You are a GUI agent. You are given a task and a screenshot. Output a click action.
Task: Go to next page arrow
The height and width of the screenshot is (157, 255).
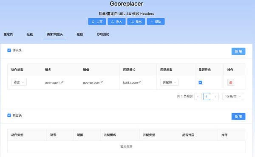coord(215,97)
